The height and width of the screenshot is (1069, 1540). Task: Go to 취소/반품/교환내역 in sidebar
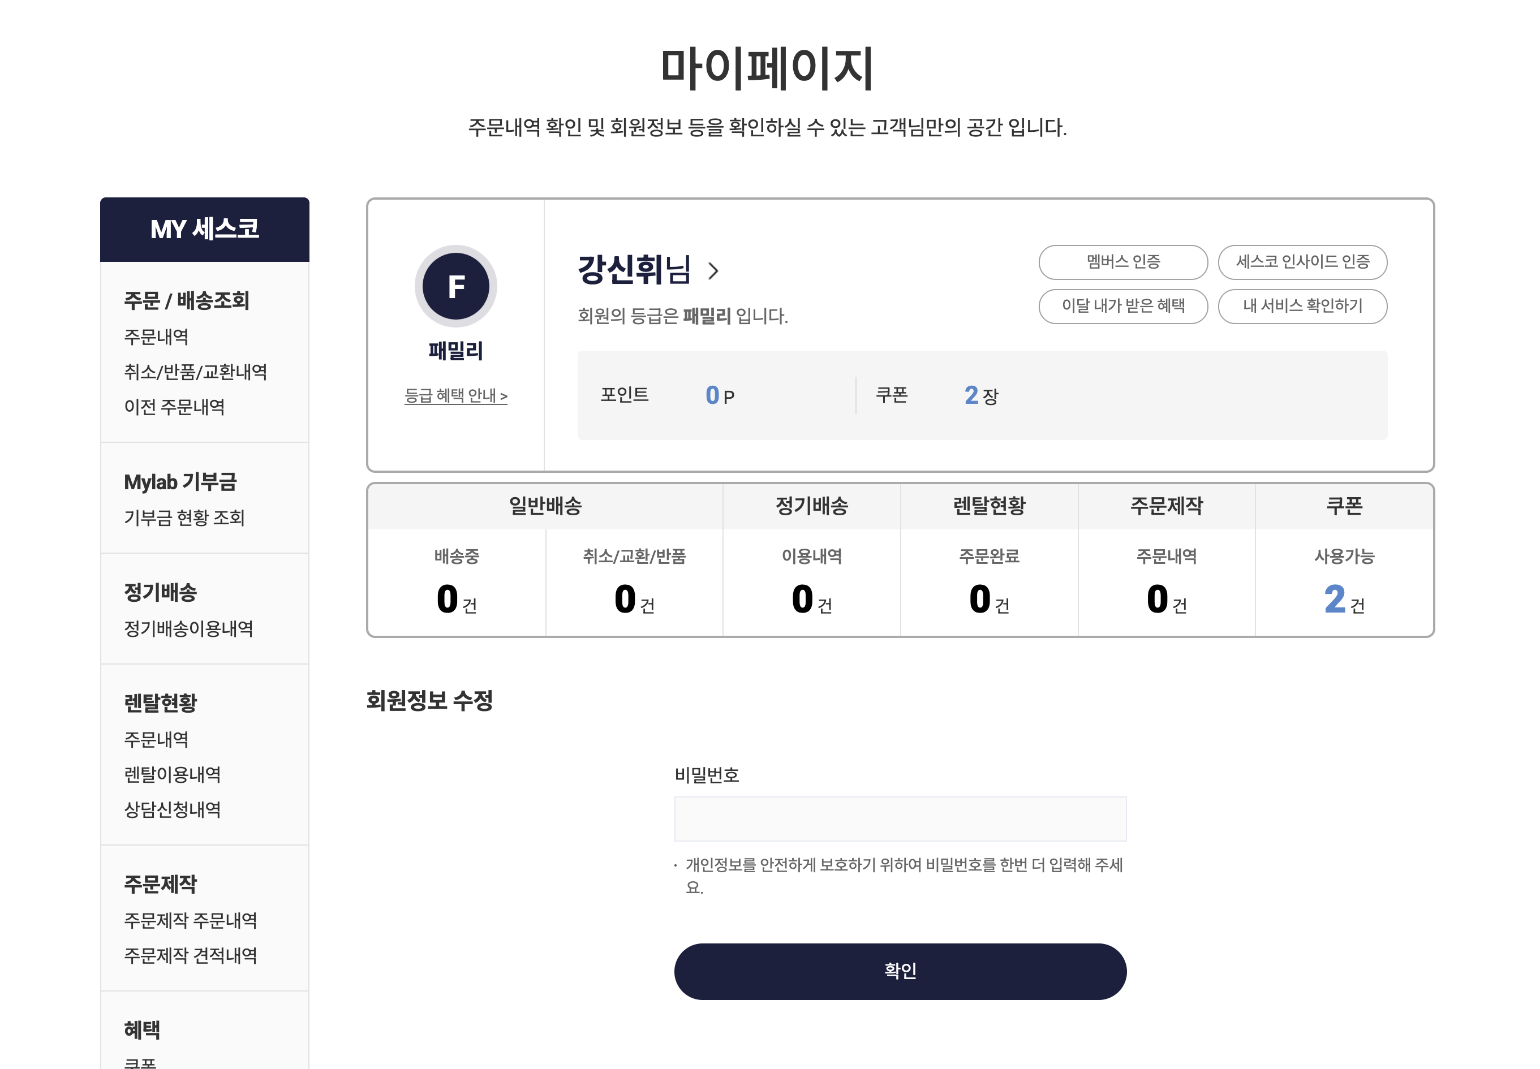196,372
